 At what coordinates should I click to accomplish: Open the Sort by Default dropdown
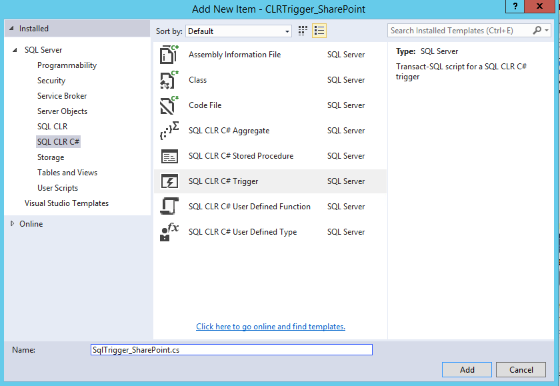(239, 31)
